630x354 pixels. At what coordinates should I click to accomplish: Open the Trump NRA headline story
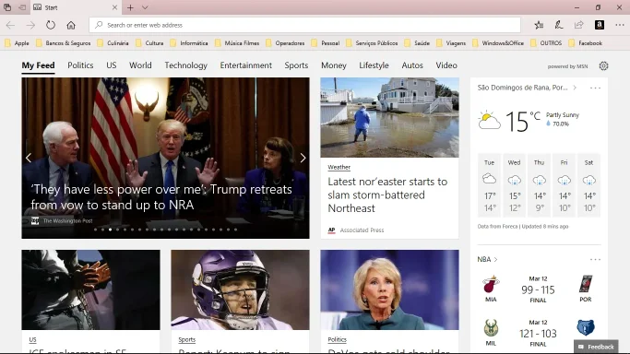[161, 197]
